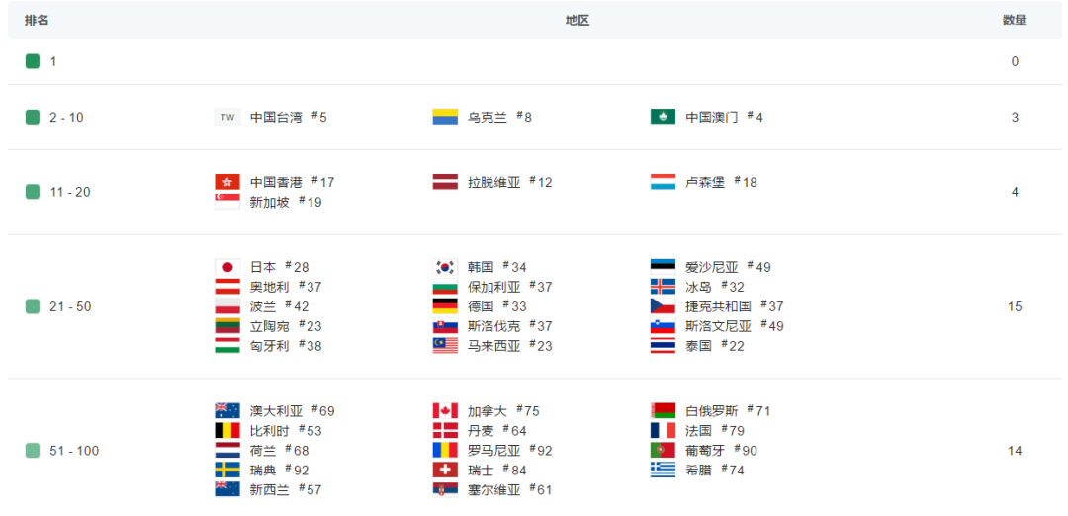Click the Hong Kong flag icon

226,182
